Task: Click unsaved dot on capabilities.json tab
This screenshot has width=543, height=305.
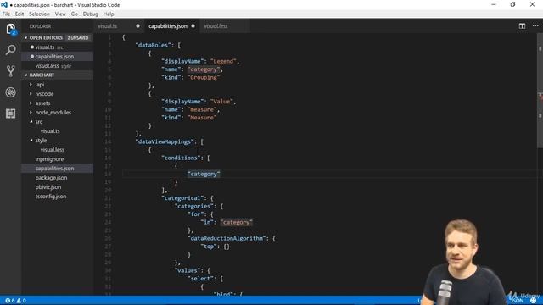Action: 193,26
